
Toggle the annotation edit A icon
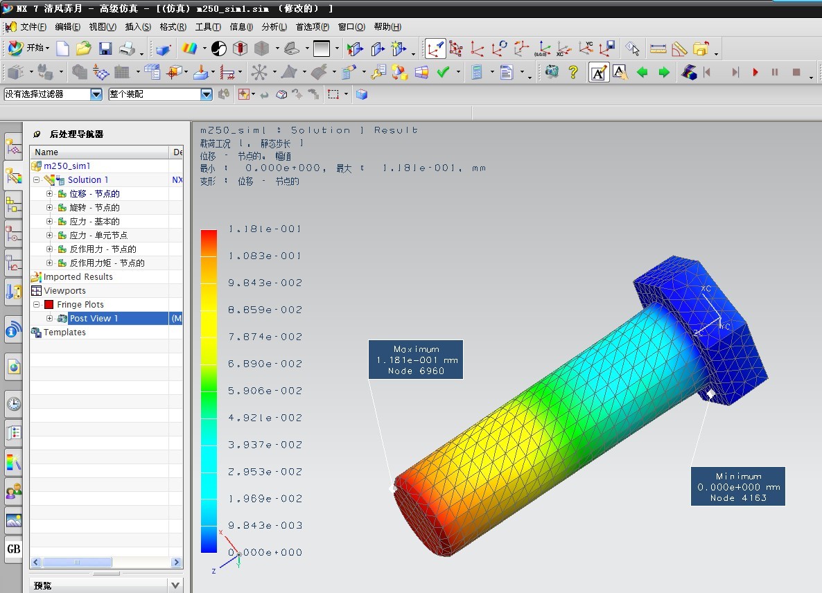pyautogui.click(x=599, y=72)
